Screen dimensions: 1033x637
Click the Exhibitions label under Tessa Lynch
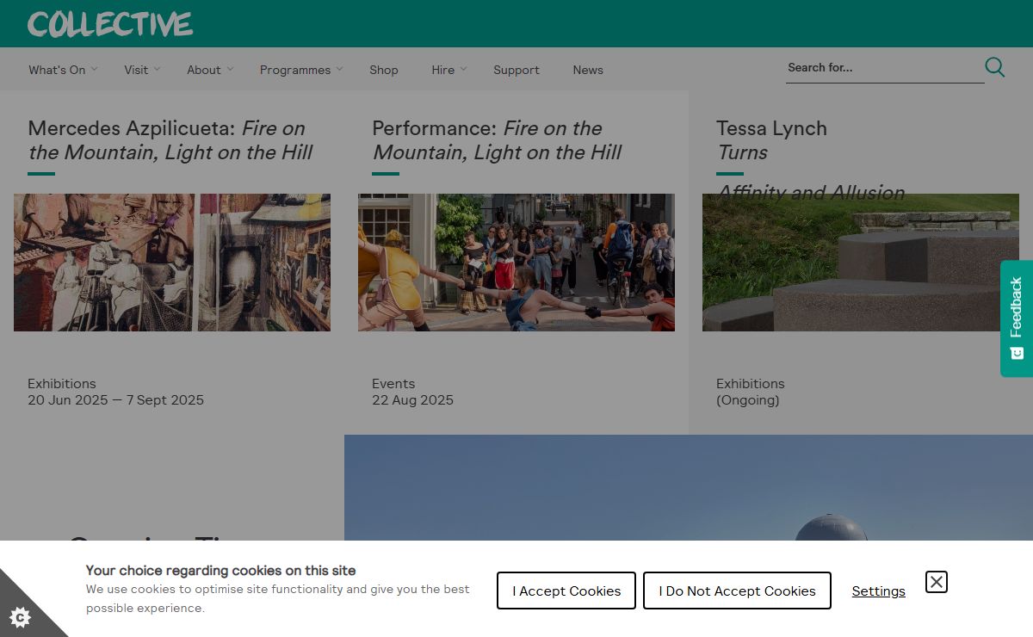click(751, 384)
